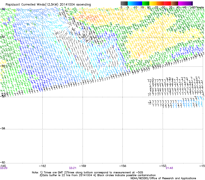Screen dimensions: 205x180
Task: Click the '-156' longitude axis label
Action: tap(123, 166)
